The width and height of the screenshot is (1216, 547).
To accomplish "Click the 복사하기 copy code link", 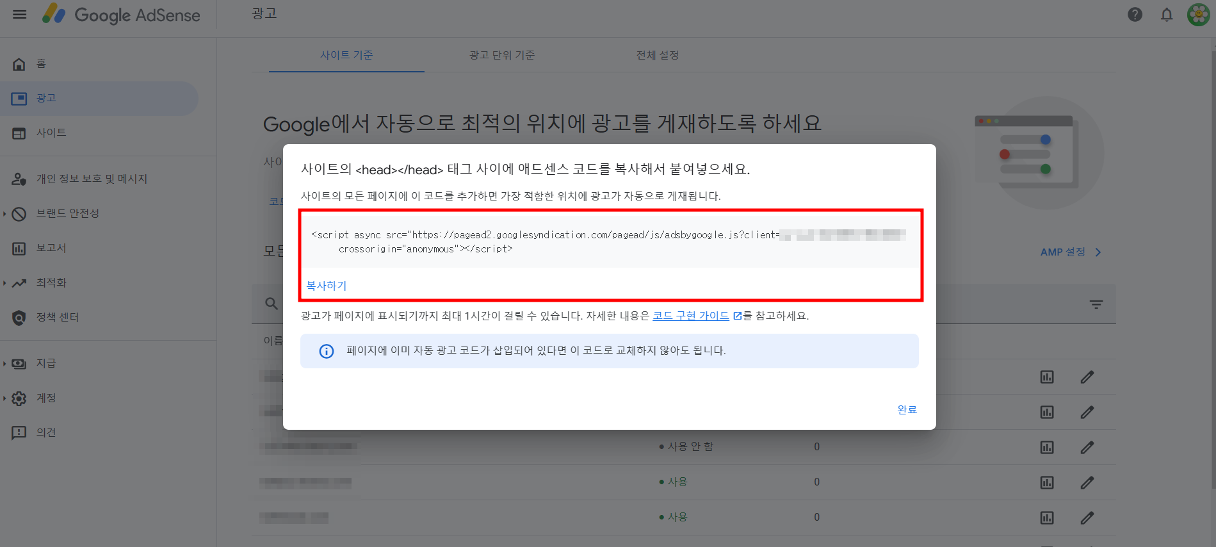I will 327,286.
